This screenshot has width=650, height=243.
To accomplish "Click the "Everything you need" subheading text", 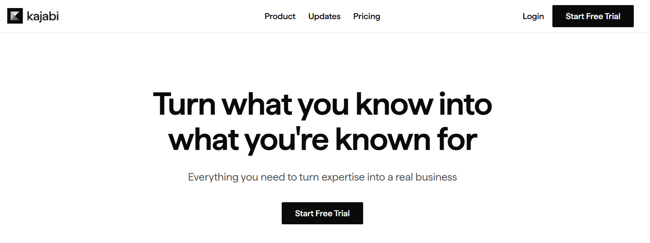I will coord(322,177).
